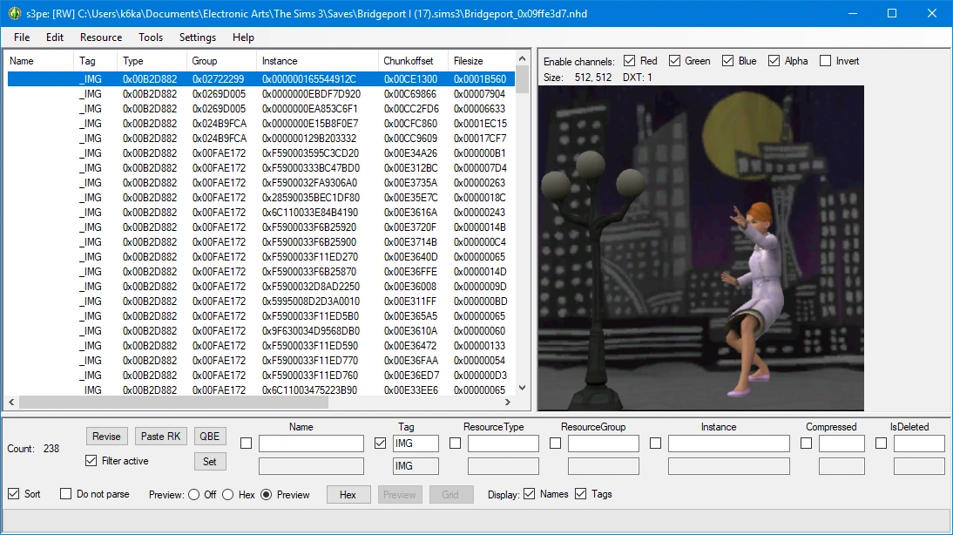The width and height of the screenshot is (953, 535).
Task: Enable the Instance filter checkbox
Action: pos(655,444)
